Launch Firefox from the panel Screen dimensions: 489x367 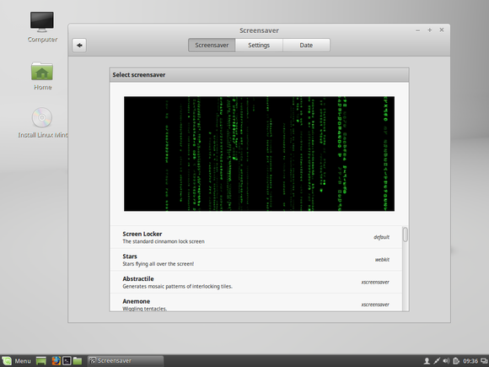(56, 361)
